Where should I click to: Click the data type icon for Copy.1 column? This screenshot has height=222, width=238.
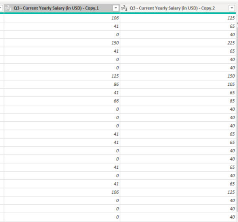(9, 8)
